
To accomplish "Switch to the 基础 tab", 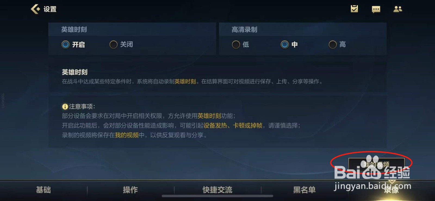I will 43,190.
